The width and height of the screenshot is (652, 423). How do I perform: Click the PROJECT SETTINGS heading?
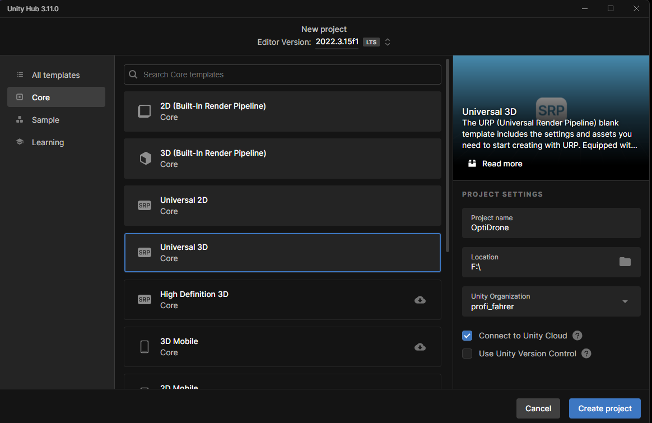point(502,194)
